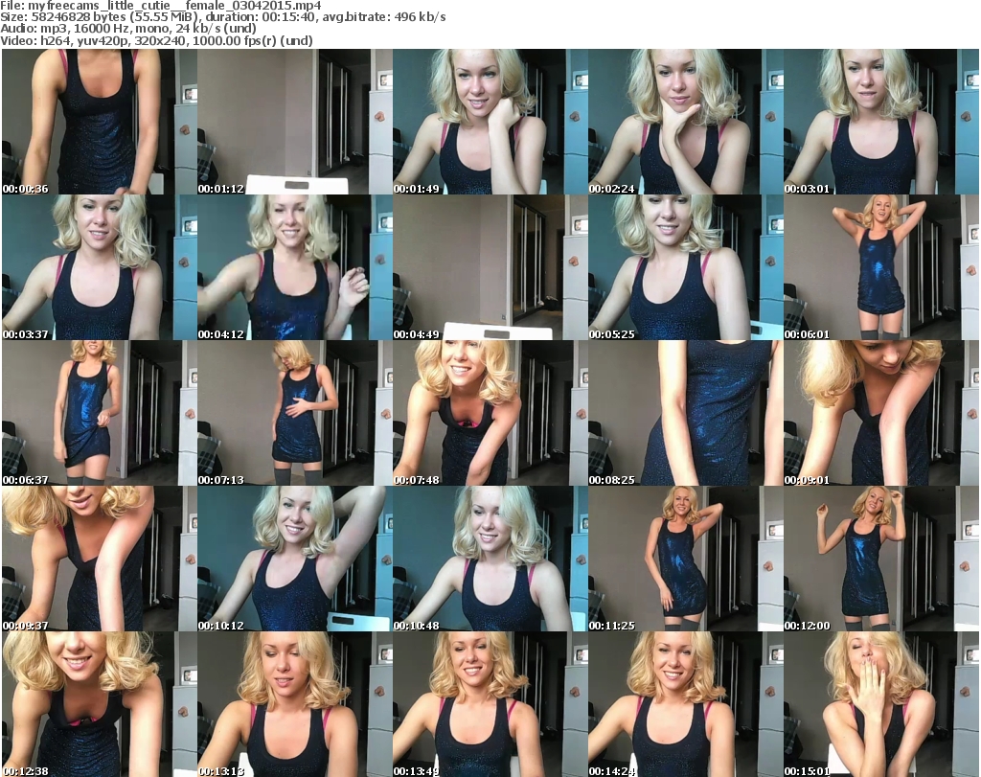Viewport: 981px width, 777px height.
Task: Pick the frame stamped 00:09:01
Action: pyautogui.click(x=881, y=414)
